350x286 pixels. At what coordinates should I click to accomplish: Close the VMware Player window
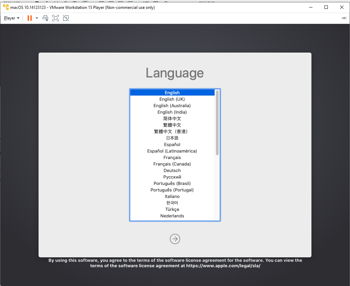342,8
